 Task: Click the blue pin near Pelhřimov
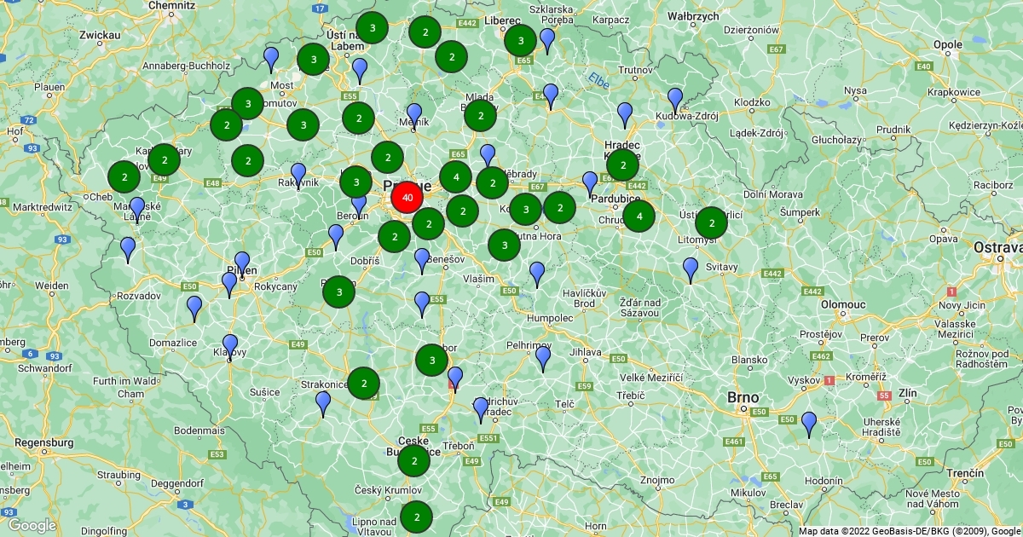coord(543,357)
